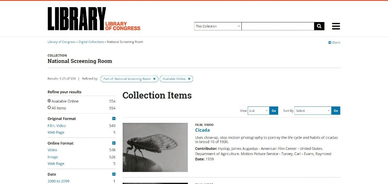The width and height of the screenshot is (388, 184).
Task: Open the 'This Collection' search scope dropdown
Action: [218, 26]
